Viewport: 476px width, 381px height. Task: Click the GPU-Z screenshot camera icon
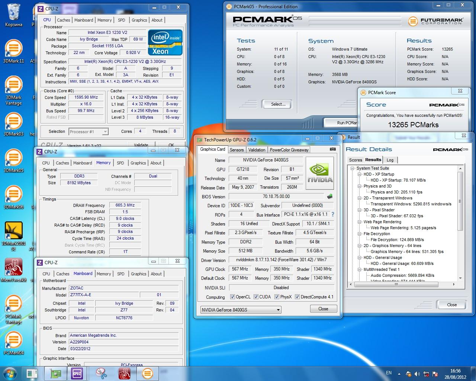click(332, 149)
